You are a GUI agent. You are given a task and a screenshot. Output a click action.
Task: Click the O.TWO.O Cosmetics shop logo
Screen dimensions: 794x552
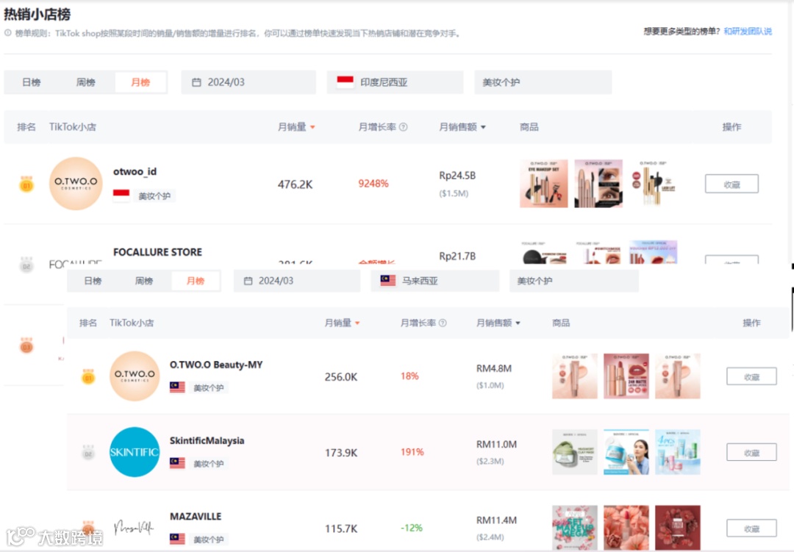point(76,183)
